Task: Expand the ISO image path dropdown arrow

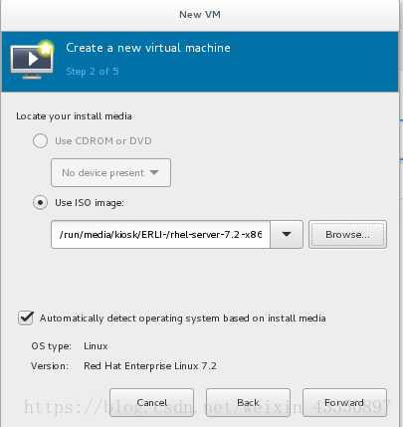Action: pyautogui.click(x=287, y=234)
